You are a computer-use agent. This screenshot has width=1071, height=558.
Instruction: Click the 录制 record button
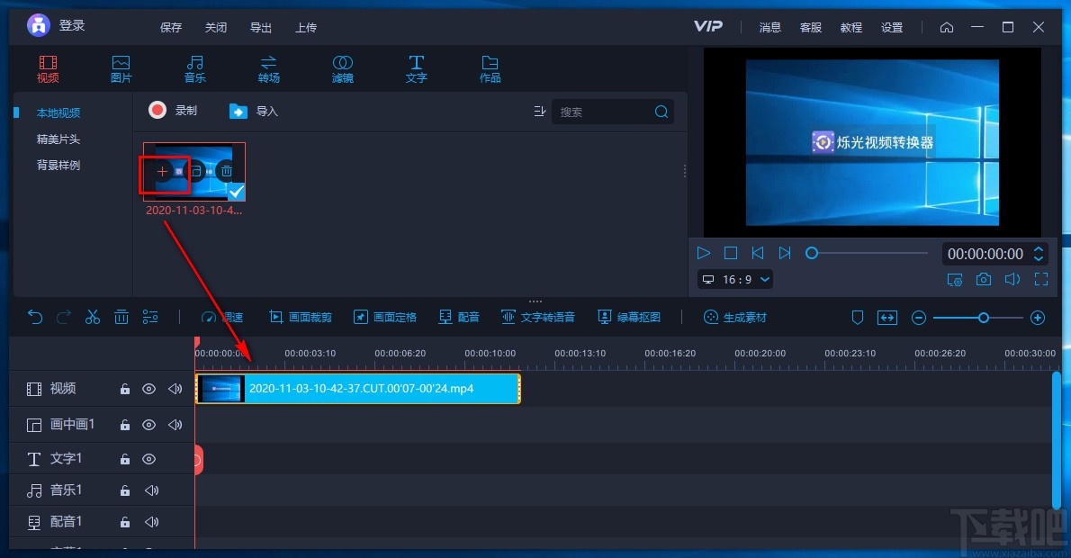click(x=173, y=110)
